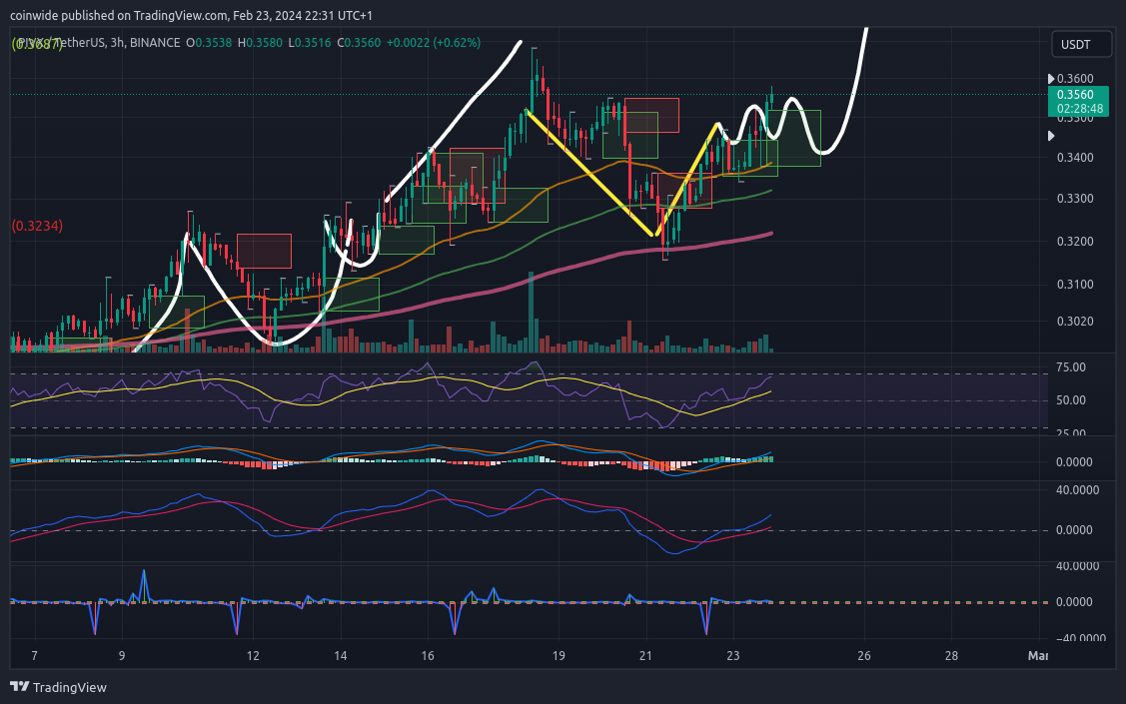The width and height of the screenshot is (1126, 704).
Task: Click the date label 7 on time axis
Action: (x=34, y=655)
